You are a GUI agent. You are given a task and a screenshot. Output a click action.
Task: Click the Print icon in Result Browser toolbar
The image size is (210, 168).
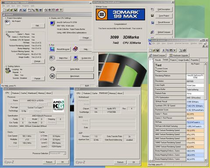tap(184, 50)
